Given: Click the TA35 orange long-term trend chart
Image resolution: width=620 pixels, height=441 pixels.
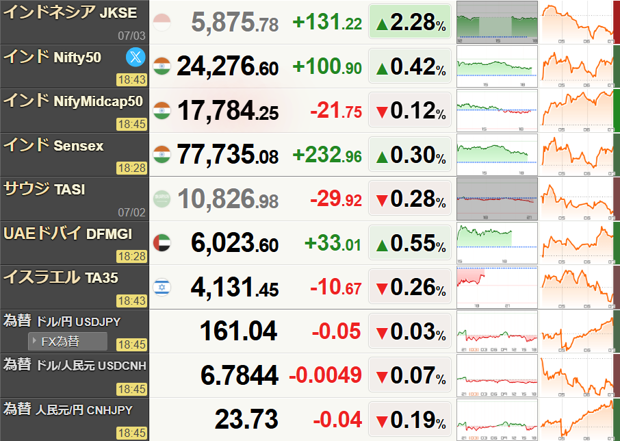Looking at the screenshot, I should 577,288.
